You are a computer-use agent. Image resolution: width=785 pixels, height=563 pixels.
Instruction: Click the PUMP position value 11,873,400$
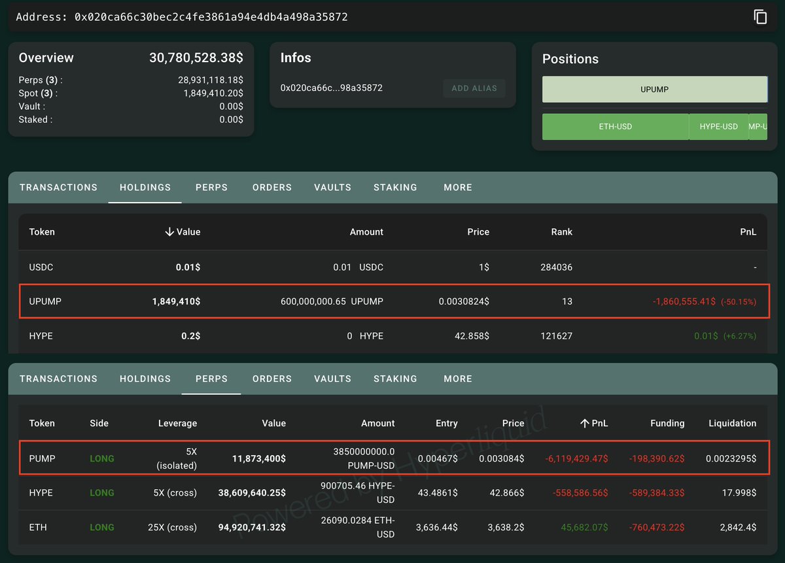pos(259,458)
